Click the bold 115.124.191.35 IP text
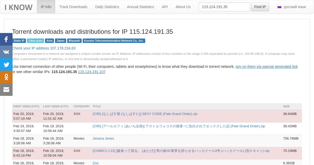The image size is (314, 165). (64, 72)
